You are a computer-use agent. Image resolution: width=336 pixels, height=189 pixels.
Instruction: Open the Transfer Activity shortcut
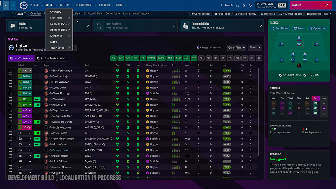[x=246, y=14]
